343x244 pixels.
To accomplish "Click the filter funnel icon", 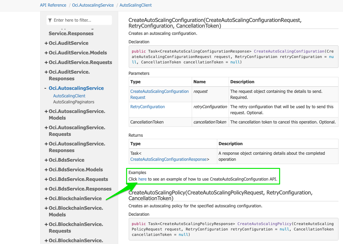I will point(50,20).
